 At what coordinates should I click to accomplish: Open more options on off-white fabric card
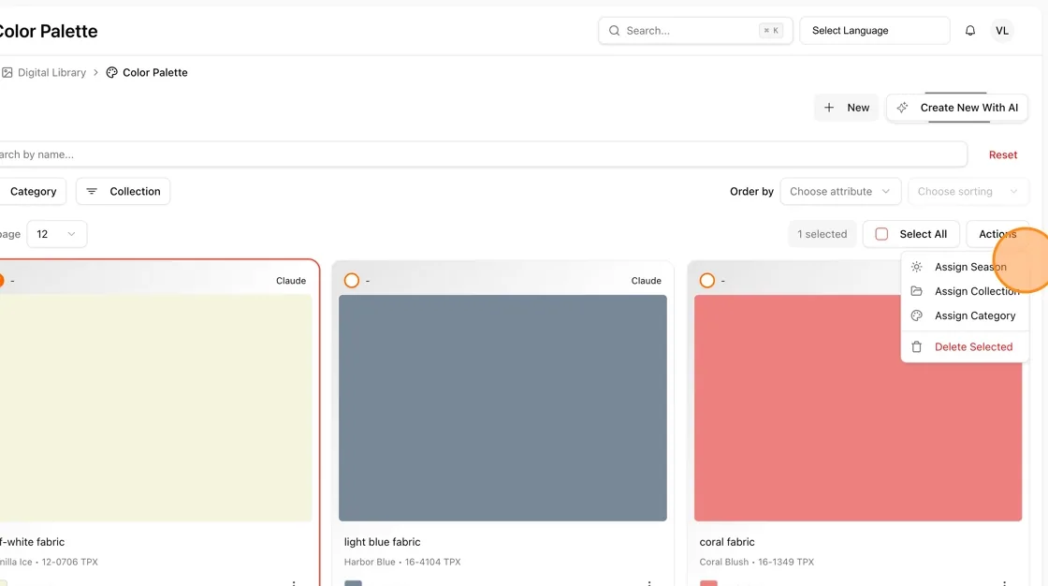[294, 583]
